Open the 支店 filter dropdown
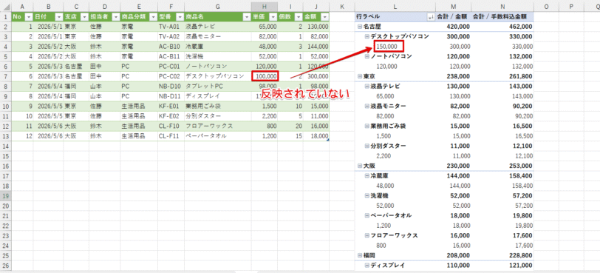This screenshot has width=600, height=273. point(83,17)
